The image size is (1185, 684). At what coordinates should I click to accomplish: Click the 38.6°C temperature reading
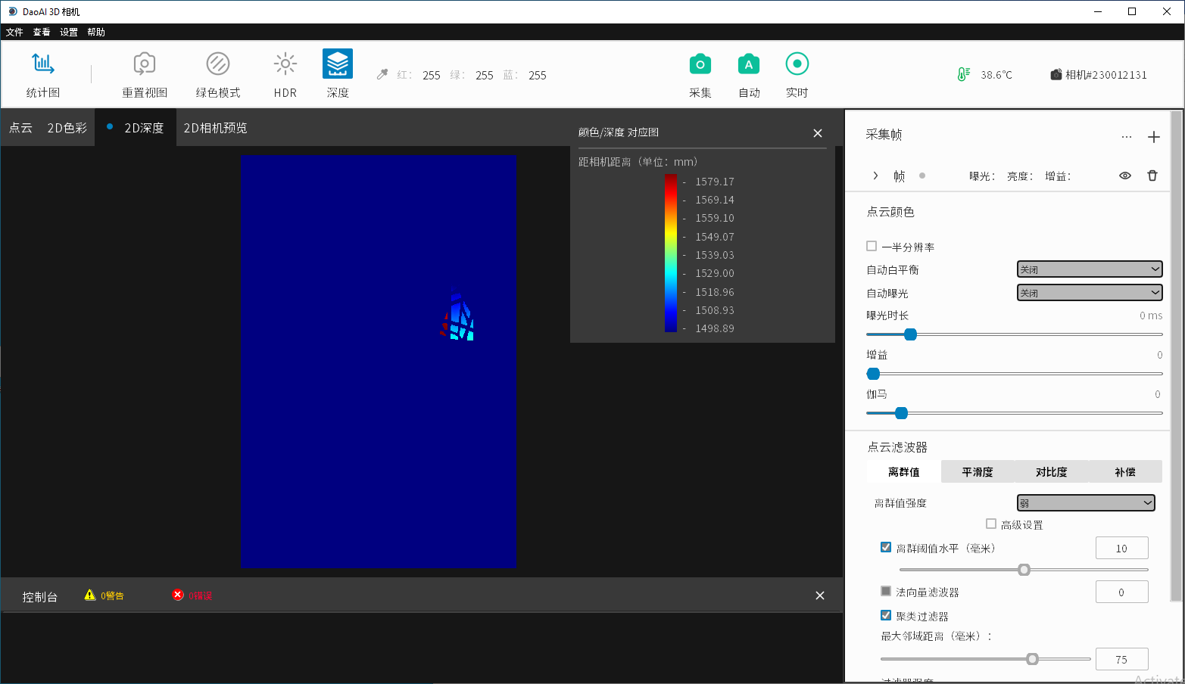coord(996,75)
